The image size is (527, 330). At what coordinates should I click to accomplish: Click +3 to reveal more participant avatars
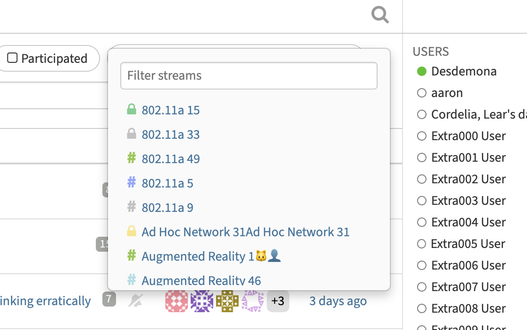(278, 300)
